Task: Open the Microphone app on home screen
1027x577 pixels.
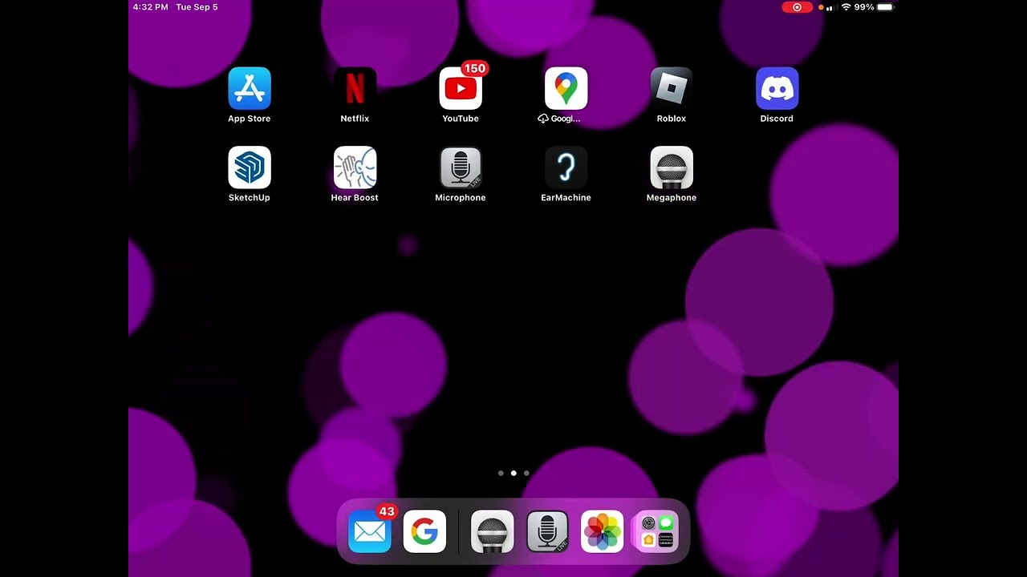Action: point(461,167)
